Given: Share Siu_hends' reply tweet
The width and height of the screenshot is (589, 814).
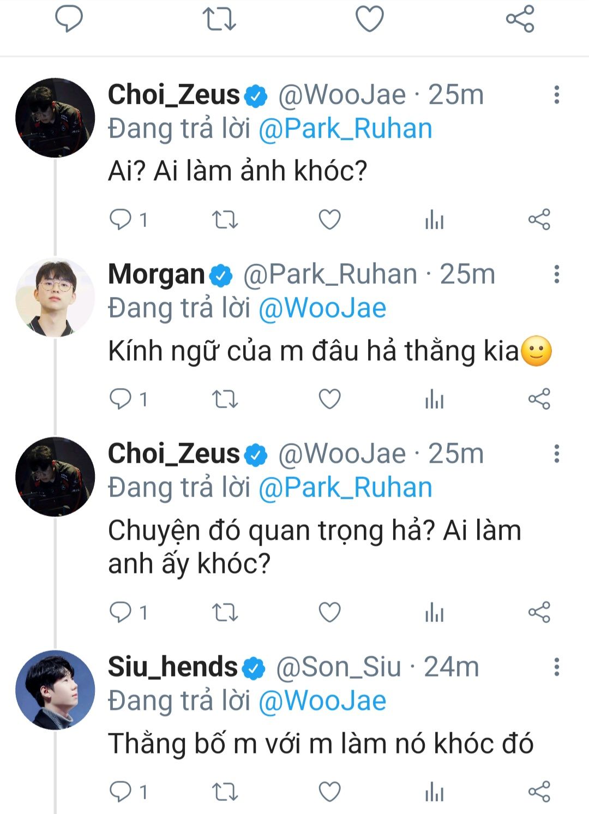Looking at the screenshot, I should (x=539, y=792).
